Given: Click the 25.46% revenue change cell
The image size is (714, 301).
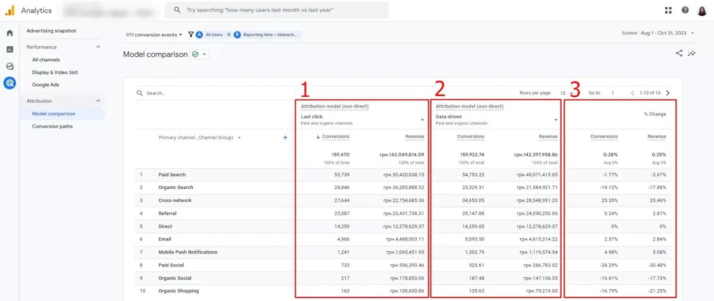Looking at the screenshot, I should point(657,201).
